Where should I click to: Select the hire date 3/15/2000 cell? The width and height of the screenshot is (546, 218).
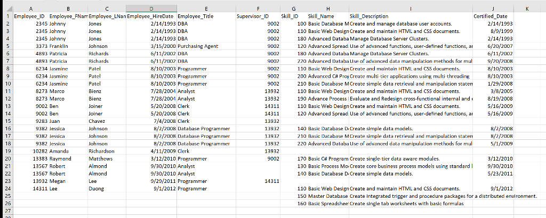click(151, 46)
